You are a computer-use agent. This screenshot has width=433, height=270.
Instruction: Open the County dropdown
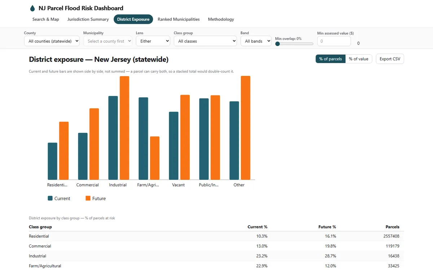pyautogui.click(x=52, y=41)
